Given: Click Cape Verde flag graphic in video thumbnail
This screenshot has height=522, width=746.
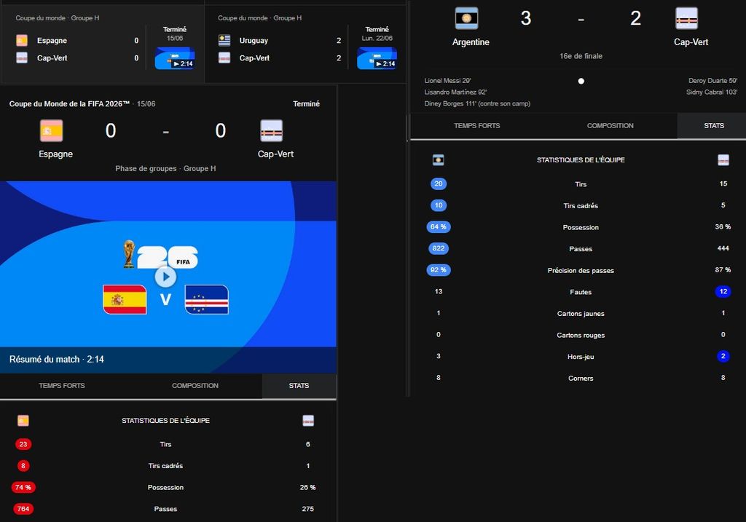Looking at the screenshot, I should (206, 299).
